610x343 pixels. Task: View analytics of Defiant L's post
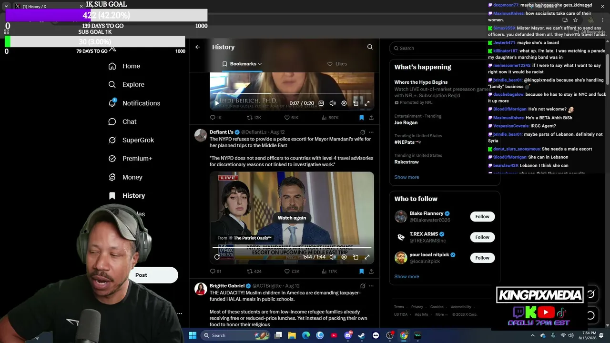(329, 271)
